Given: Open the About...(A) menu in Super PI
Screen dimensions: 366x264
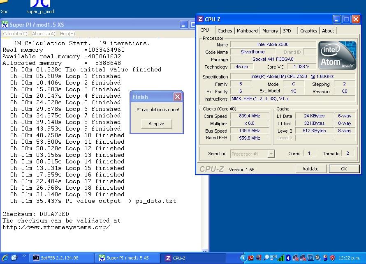Looking at the screenshot, I should [44, 34].
